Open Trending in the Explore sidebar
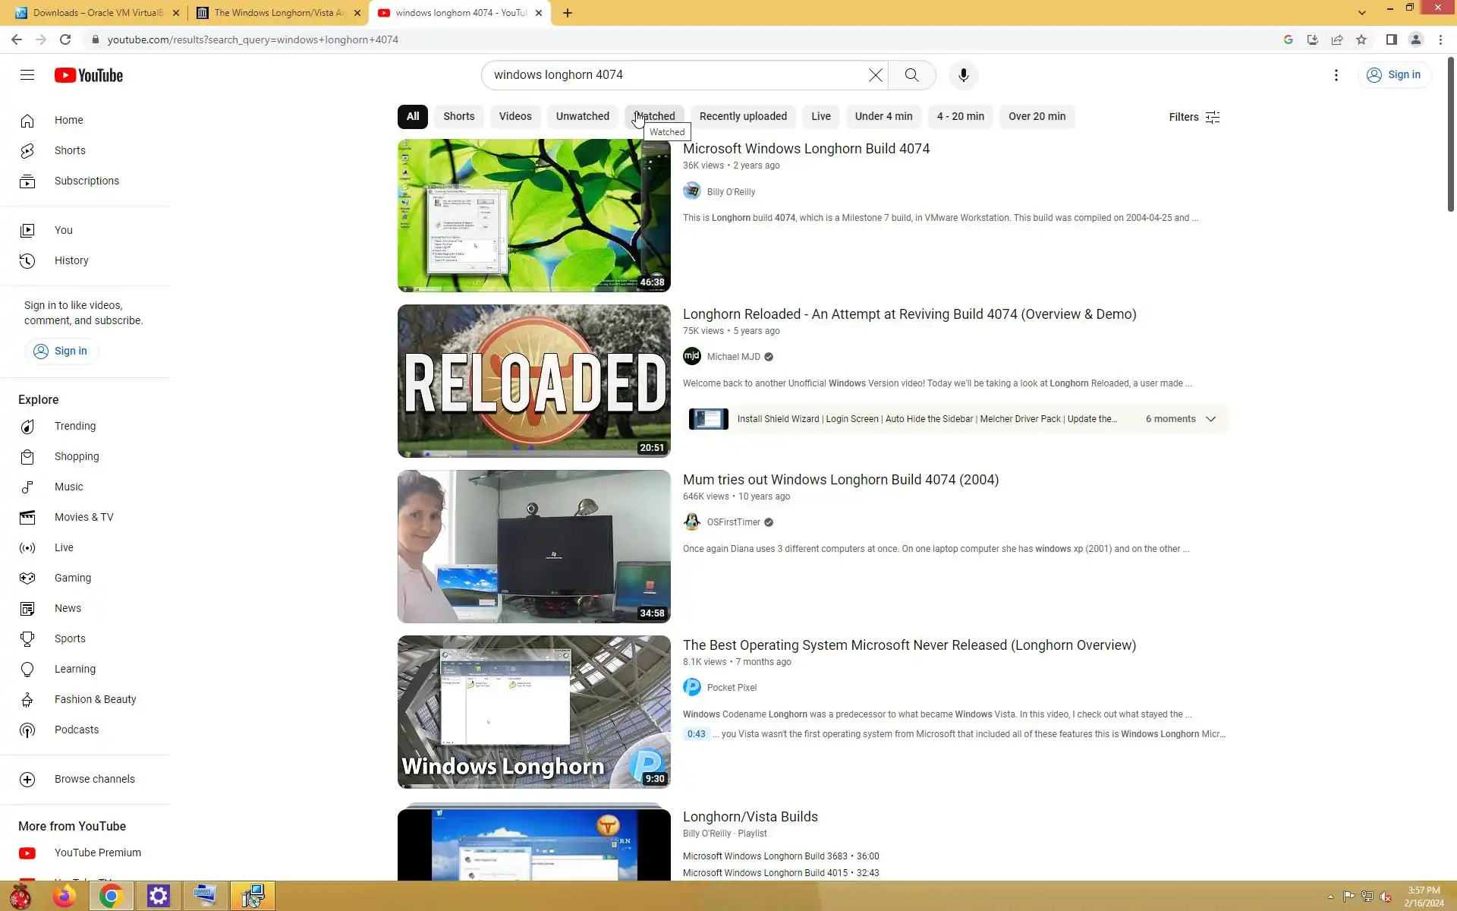Image resolution: width=1457 pixels, height=911 pixels. click(x=74, y=426)
